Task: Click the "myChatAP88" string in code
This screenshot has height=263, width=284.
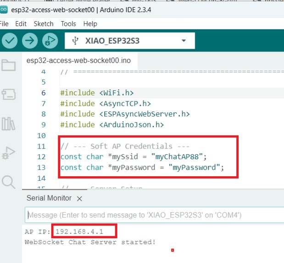Action: 177,157
